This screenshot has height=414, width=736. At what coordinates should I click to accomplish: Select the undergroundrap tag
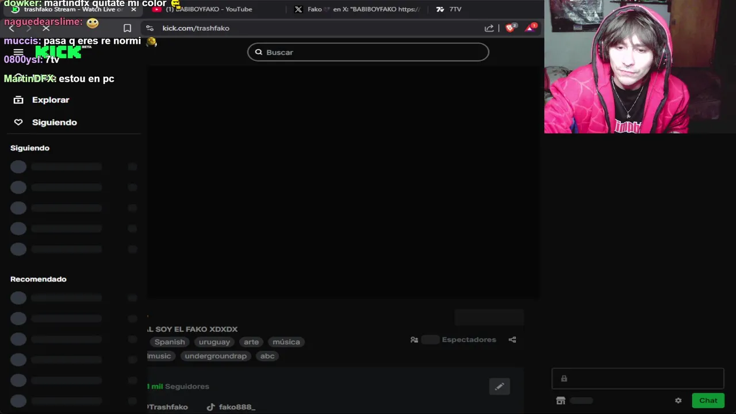216,356
